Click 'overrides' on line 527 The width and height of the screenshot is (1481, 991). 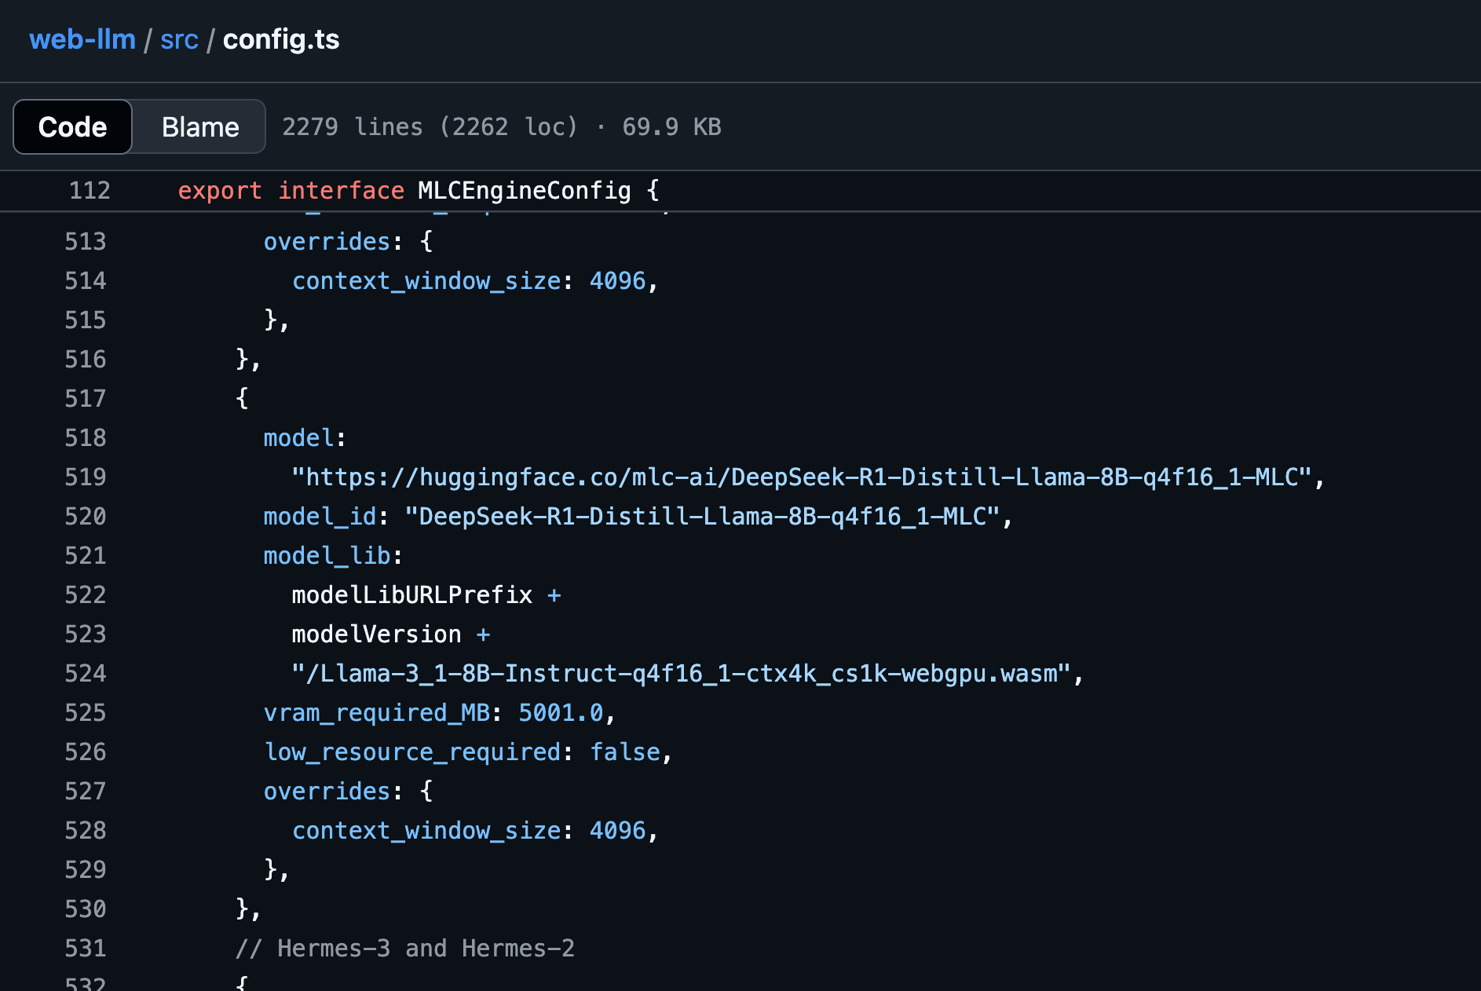click(327, 791)
